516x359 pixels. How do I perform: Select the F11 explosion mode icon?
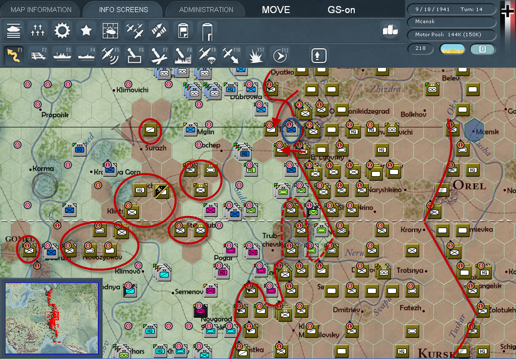point(255,54)
